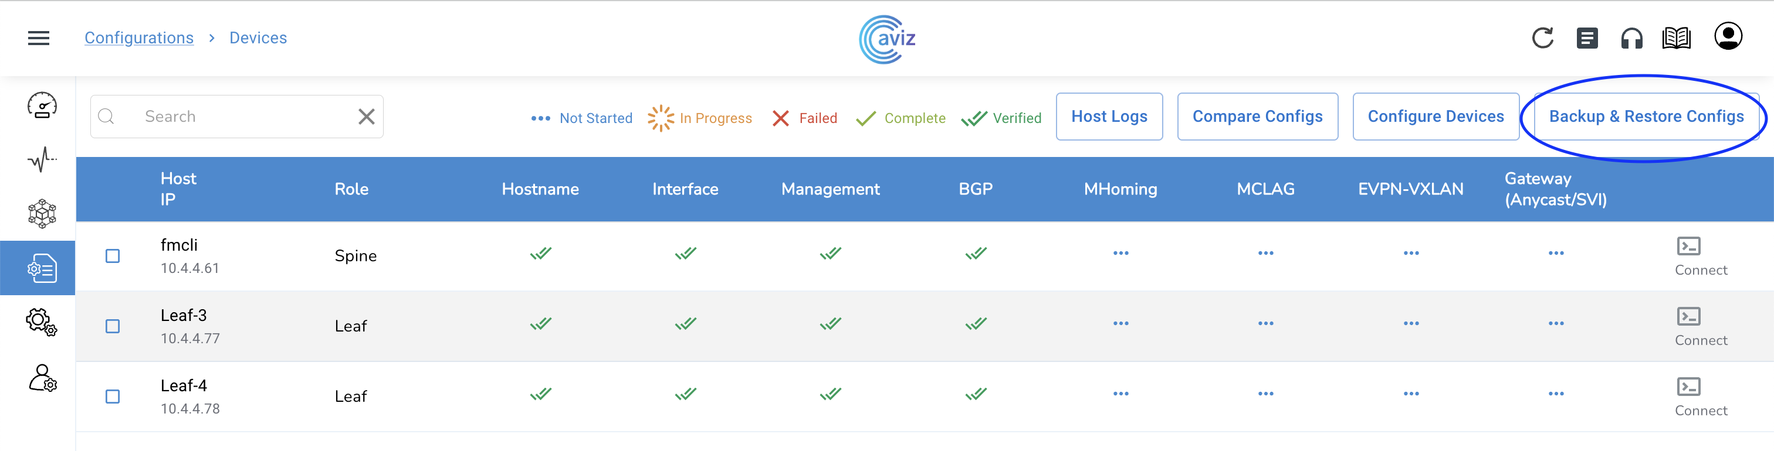
Task: Check the box next to Leaf-4
Action: pyautogui.click(x=113, y=397)
